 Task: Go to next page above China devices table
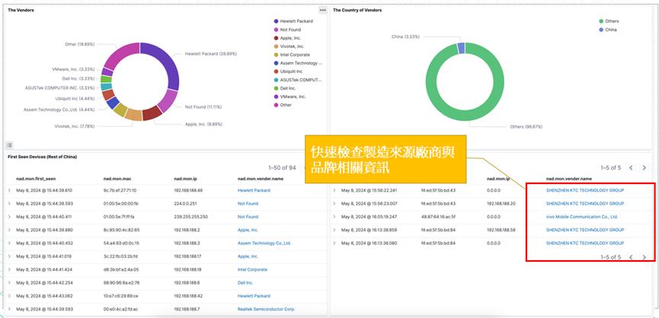644,168
